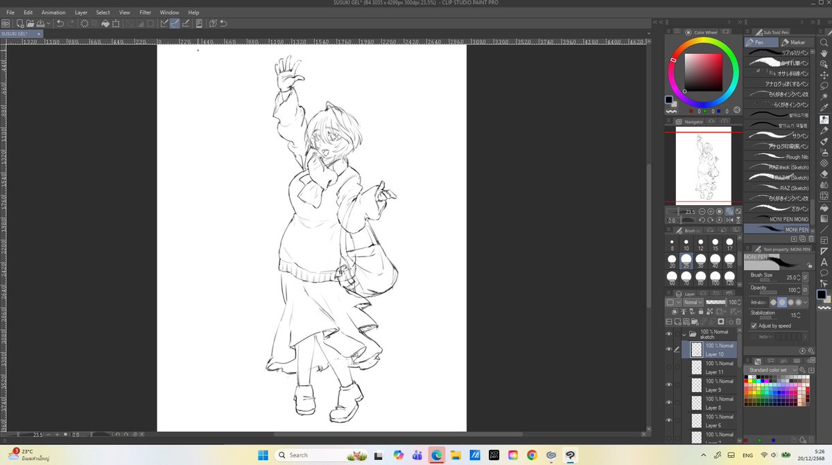
Task: Click delete sub tool trash icon
Action: (811, 238)
